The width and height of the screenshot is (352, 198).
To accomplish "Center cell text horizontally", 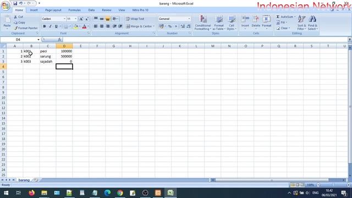I will (102, 26).
